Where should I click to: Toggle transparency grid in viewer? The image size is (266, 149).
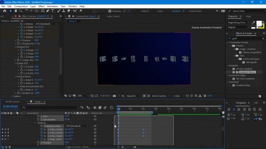(148, 96)
